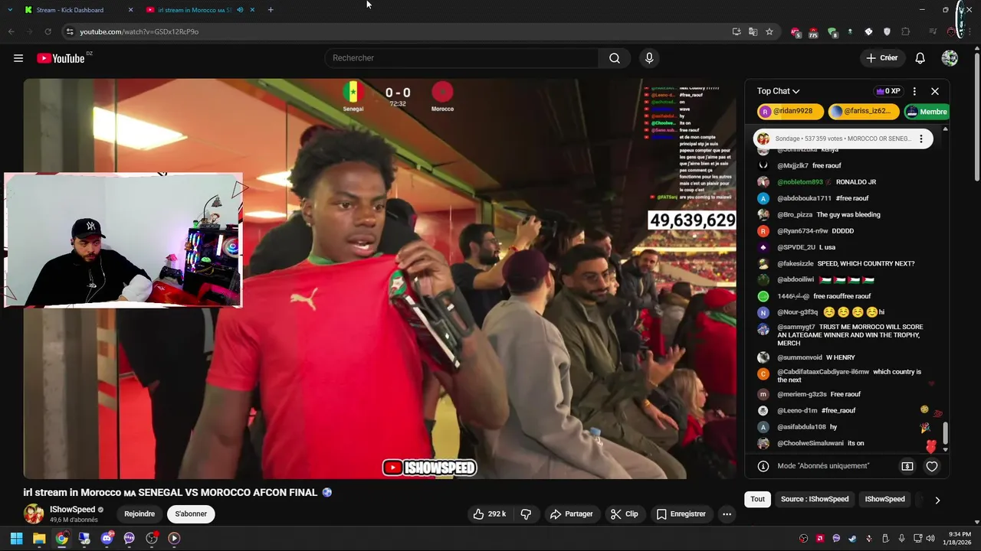981x551 pixels.
Task: Click the video player area
Action: 380,279
